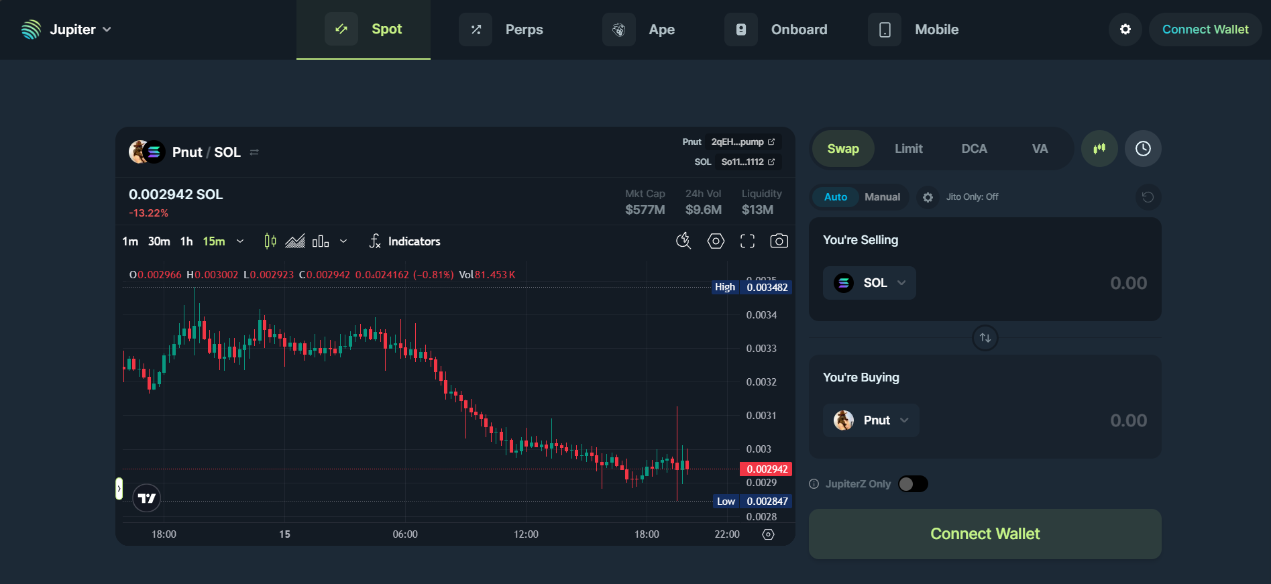Swap the Pnut / SOL pair direction
1271x584 pixels.
pyautogui.click(x=254, y=152)
